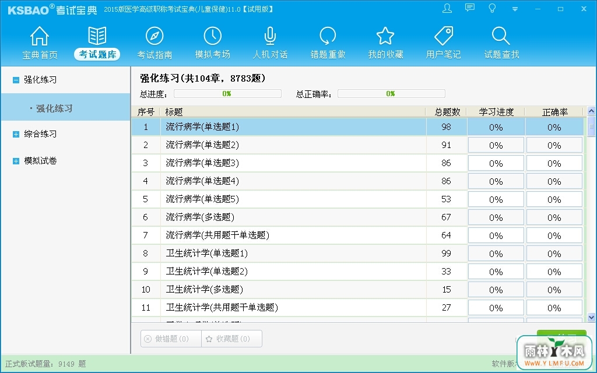The height and width of the screenshot is (373, 597).
Task: Click the 序号 column header
Action: [145, 112]
